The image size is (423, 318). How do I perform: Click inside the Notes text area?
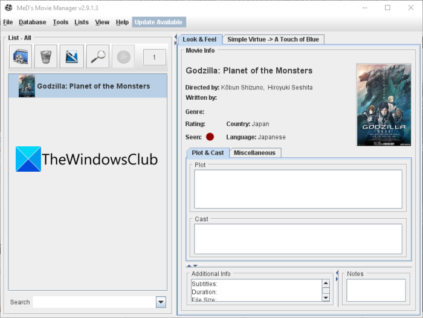click(376, 290)
